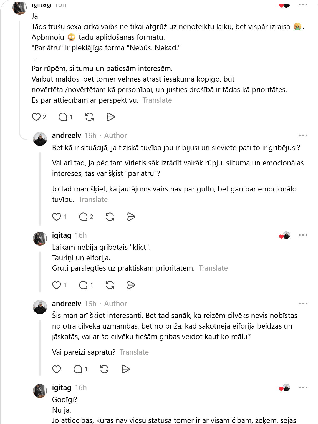The height and width of the screenshot is (424, 318).
Task: Repost andreelv's 'Vai pareizi sapratu?' reply
Action: pos(104,369)
